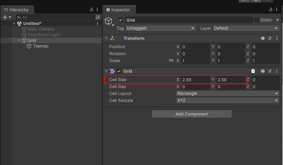
Task: Click the Cell Size X input field
Action: point(196,80)
